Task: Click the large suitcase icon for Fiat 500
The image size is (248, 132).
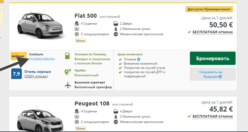Action: coord(77,29)
